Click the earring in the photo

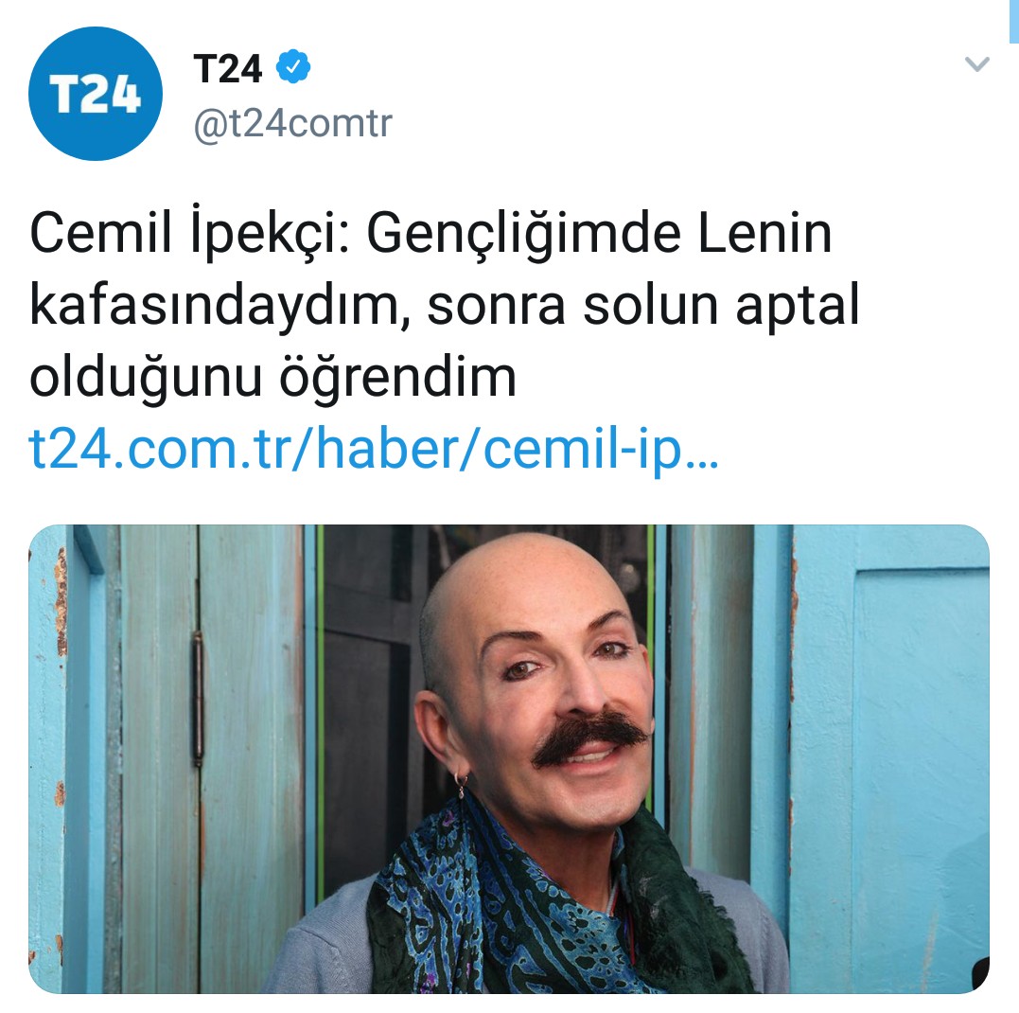pyautogui.click(x=461, y=786)
